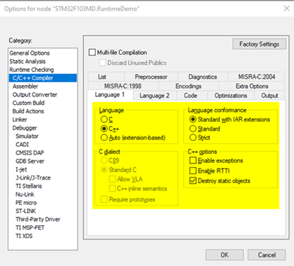Select the Language 1 tab
The height and width of the screenshot is (266, 294).
[x=110, y=95]
